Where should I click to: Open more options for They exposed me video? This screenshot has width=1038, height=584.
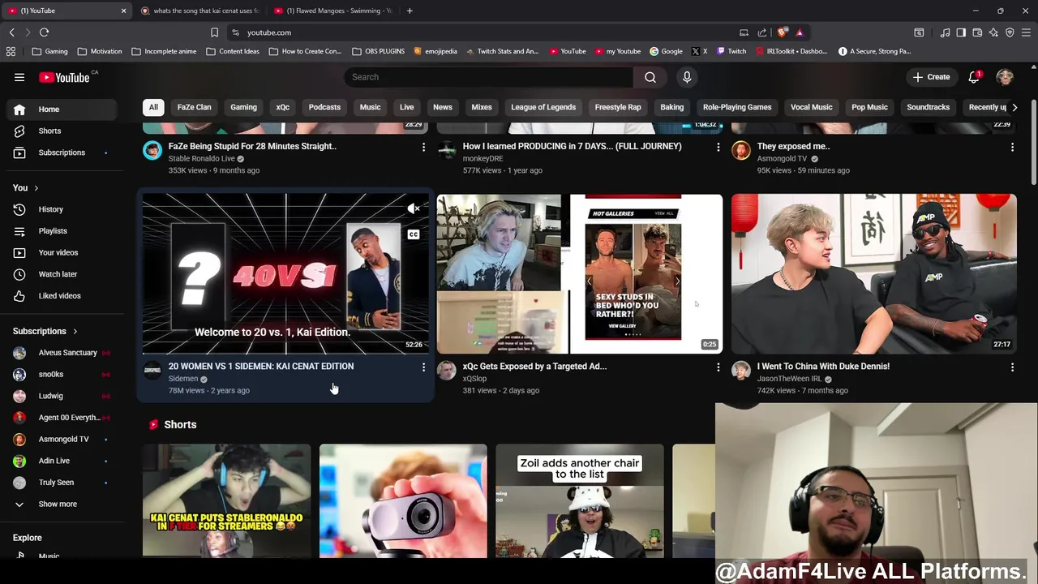[x=1012, y=147]
